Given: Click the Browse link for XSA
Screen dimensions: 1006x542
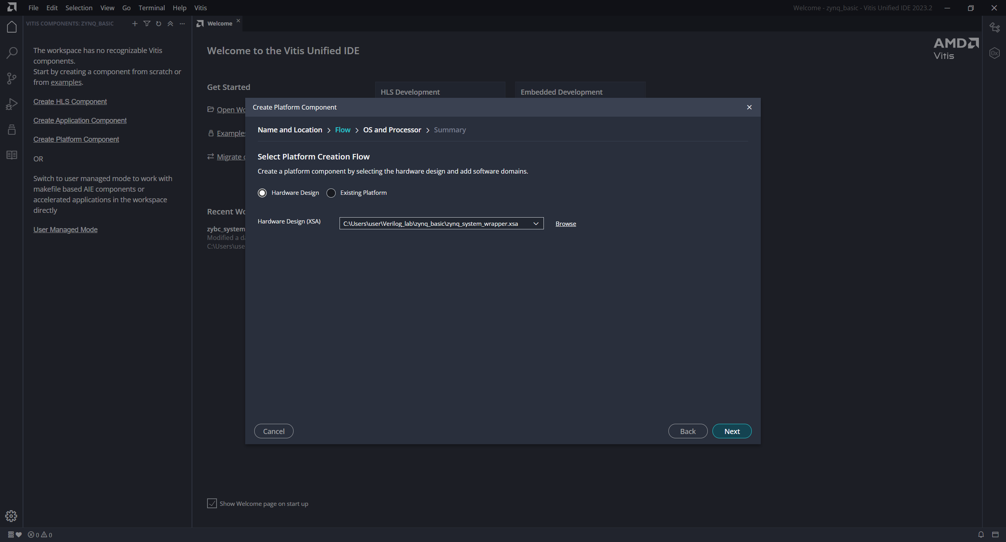Looking at the screenshot, I should 565,223.
